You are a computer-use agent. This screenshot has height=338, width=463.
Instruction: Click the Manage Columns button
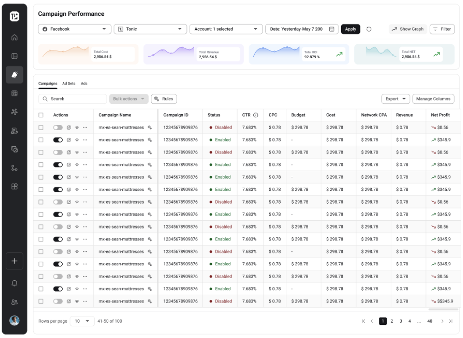(x=433, y=99)
